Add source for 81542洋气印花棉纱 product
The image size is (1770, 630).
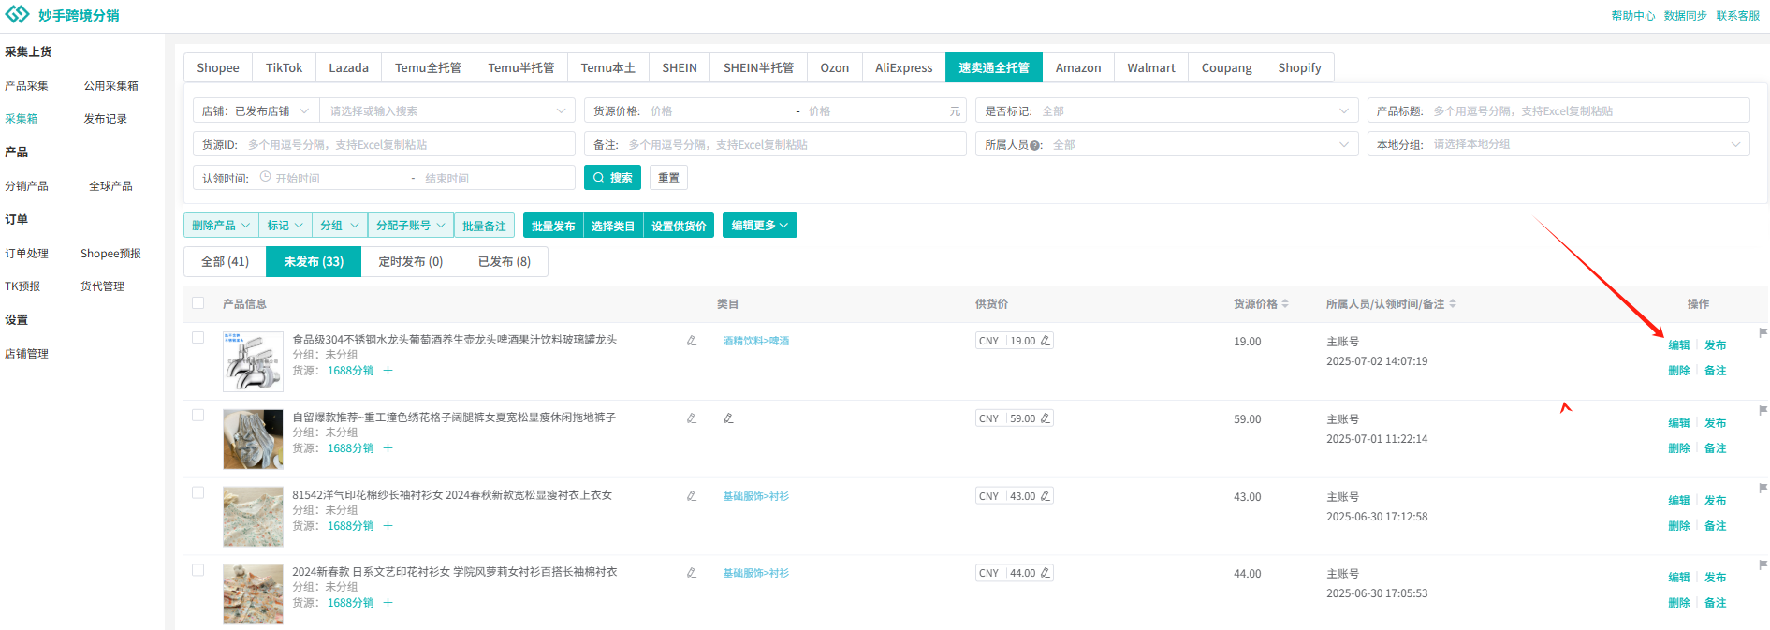388,526
